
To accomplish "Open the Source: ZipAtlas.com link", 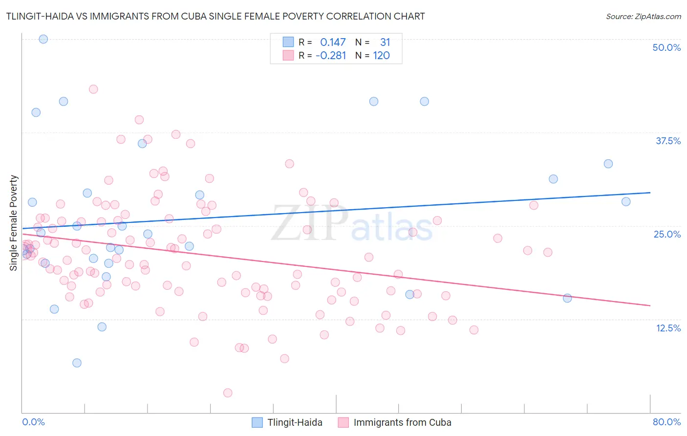I will [x=644, y=16].
